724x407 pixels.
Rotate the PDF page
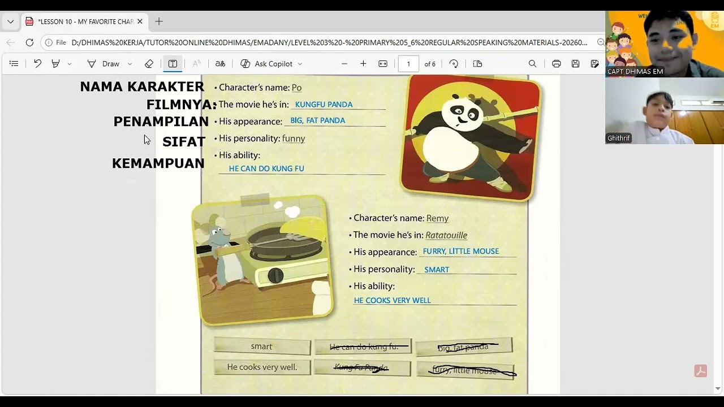click(454, 64)
